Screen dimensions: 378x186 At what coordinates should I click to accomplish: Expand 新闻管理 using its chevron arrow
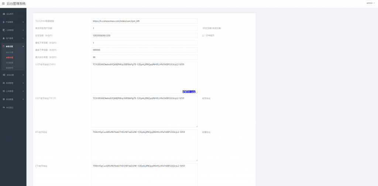(x=23, y=83)
